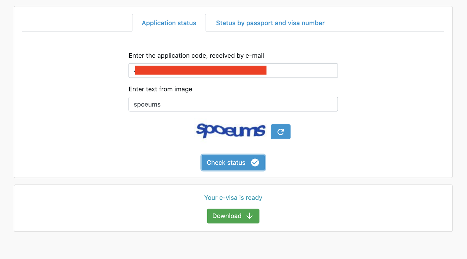Click the checkmark icon on Check status

click(255, 163)
